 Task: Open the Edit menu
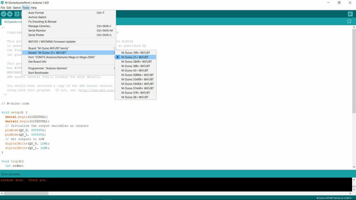pyautogui.click(x=9, y=8)
